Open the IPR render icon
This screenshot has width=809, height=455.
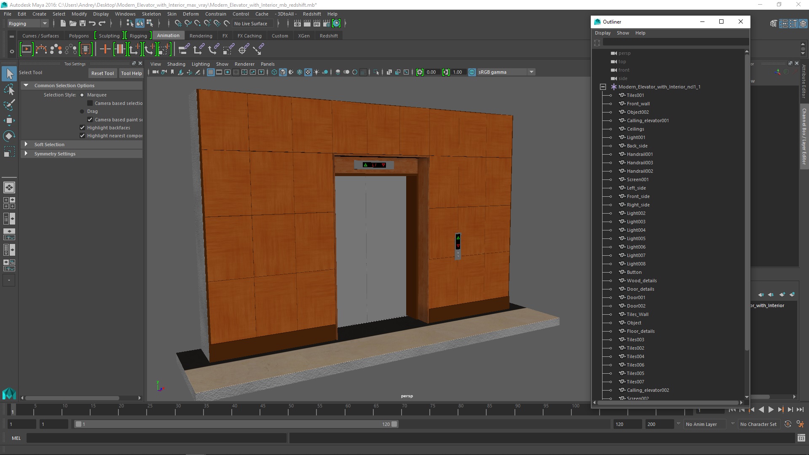click(316, 24)
